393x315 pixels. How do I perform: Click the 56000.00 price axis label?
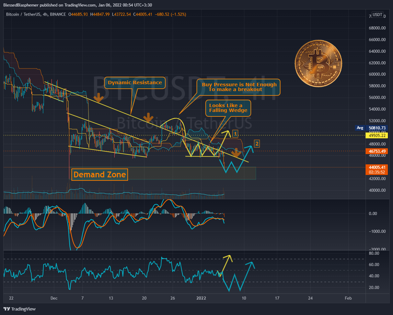[377, 98]
